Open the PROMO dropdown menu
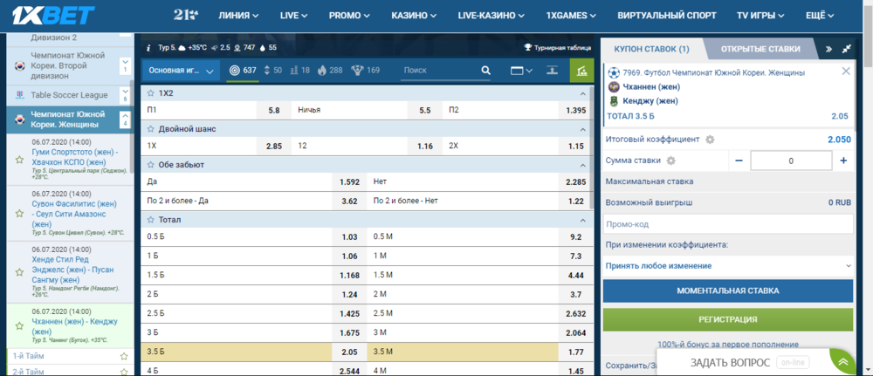This screenshot has width=873, height=376. (x=349, y=16)
